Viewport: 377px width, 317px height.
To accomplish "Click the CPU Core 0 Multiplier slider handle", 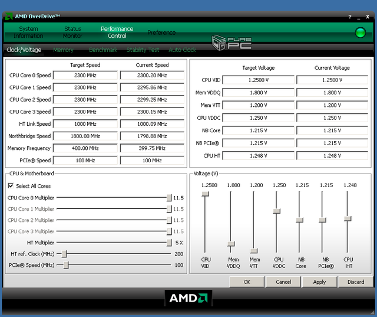I will click(169, 198).
